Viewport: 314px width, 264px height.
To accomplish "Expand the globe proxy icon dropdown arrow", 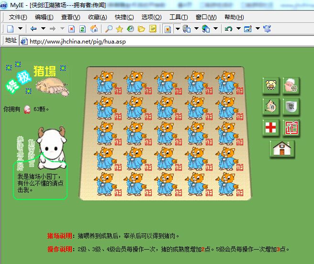I will pos(215,29).
